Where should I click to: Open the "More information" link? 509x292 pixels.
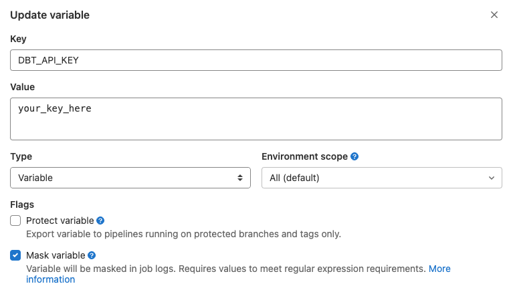point(439,269)
